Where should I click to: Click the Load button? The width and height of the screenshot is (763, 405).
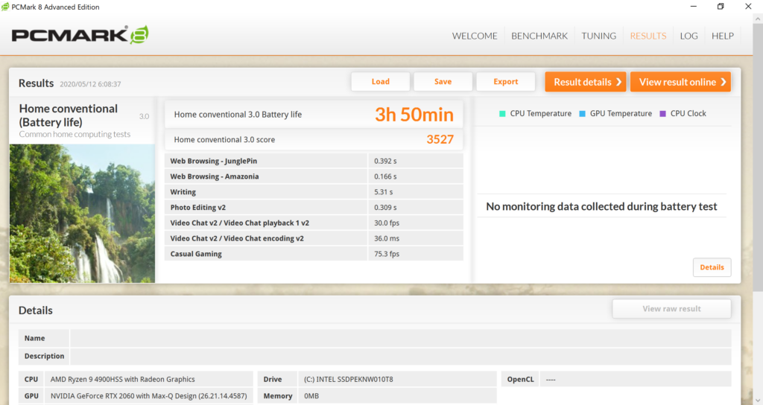[381, 82]
